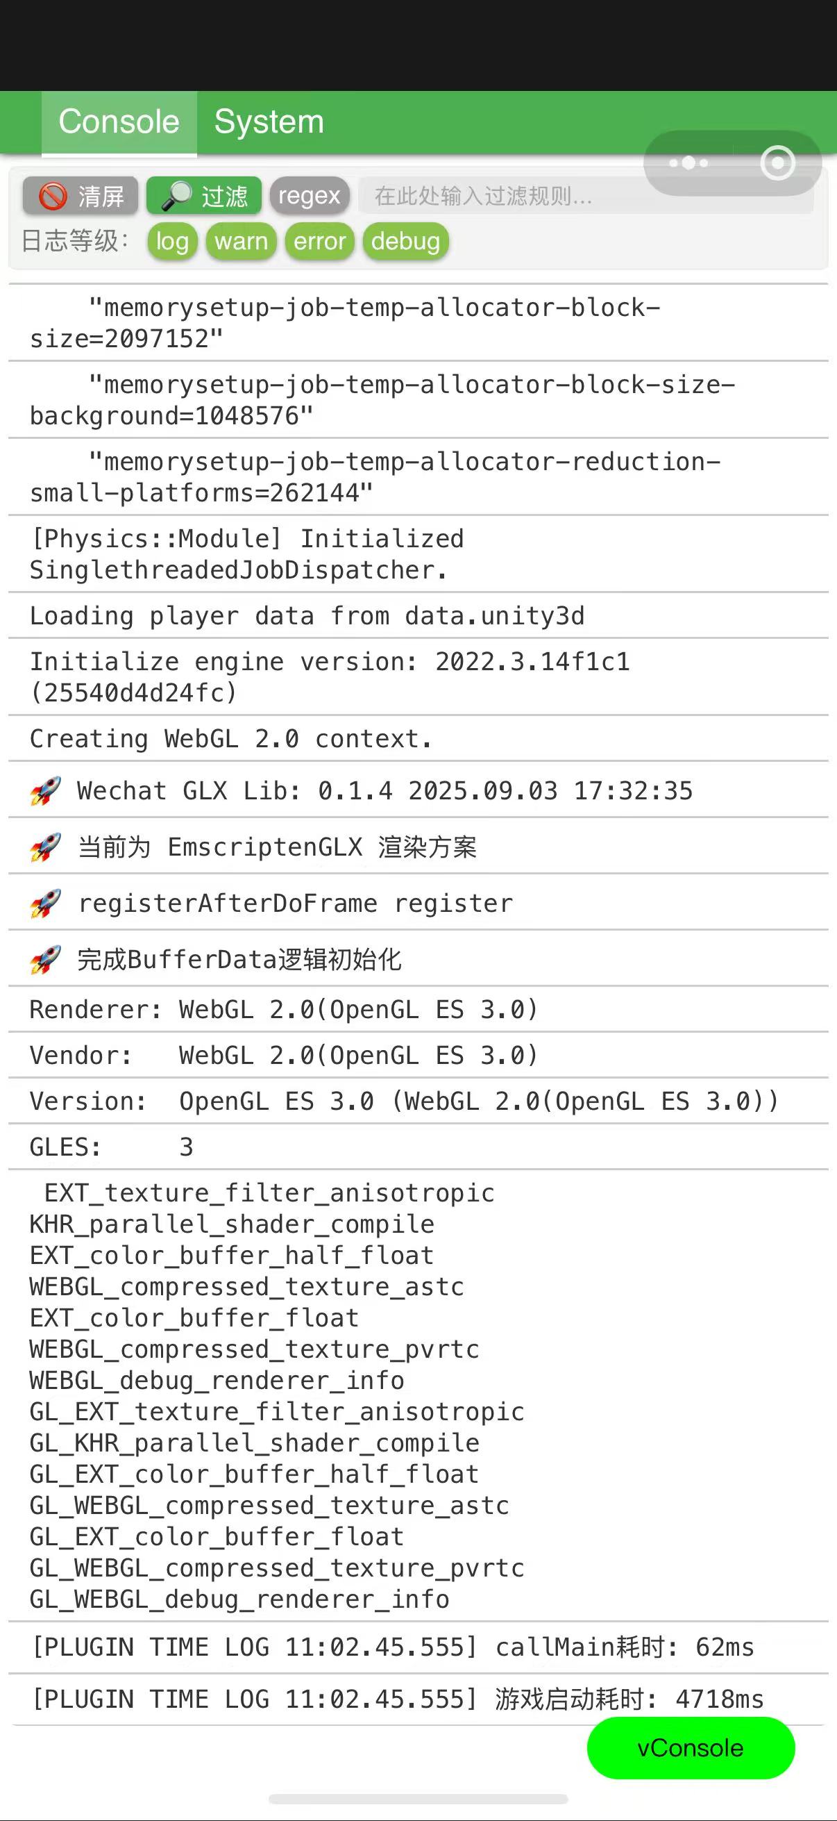This screenshot has height=1821, width=837.
Task: Toggle the debug level filter
Action: (405, 241)
